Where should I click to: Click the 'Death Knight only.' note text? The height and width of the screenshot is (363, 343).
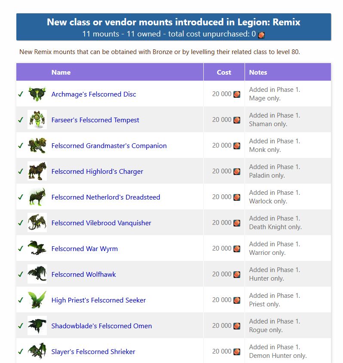pyautogui.click(x=275, y=227)
